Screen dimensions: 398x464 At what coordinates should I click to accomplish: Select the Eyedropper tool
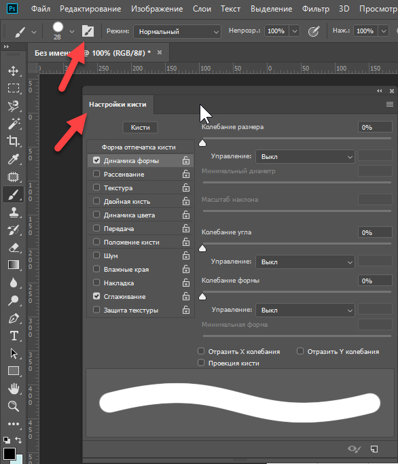pyautogui.click(x=14, y=159)
